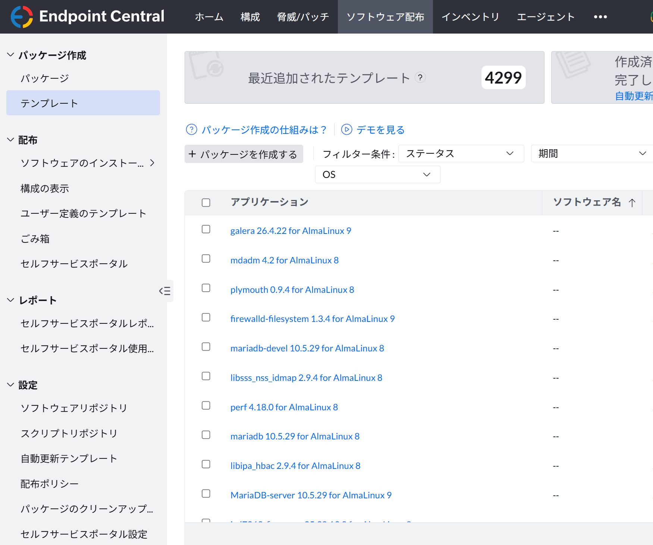653x545 pixels.
Task: Open ユーザー定義のテンプレート in the sidebar
Action: [84, 213]
